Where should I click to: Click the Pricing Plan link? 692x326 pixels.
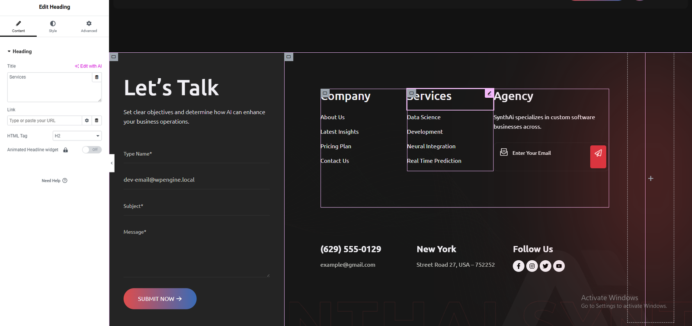(336, 146)
